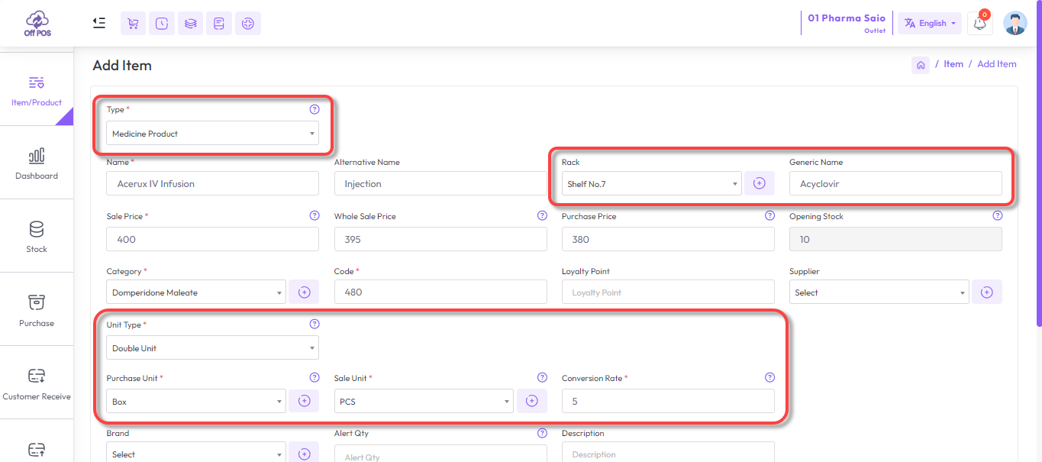Open the notifications bell
This screenshot has height=462, width=1042.
tap(980, 24)
